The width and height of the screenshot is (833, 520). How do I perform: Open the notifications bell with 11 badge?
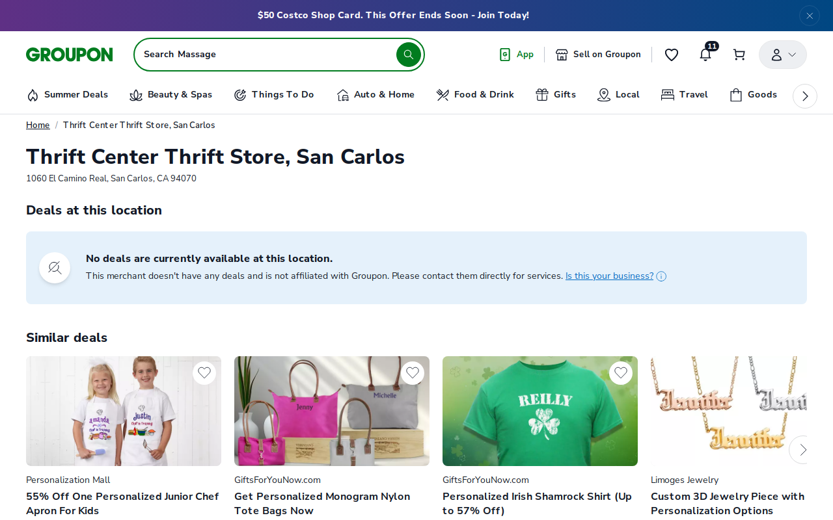(x=706, y=53)
